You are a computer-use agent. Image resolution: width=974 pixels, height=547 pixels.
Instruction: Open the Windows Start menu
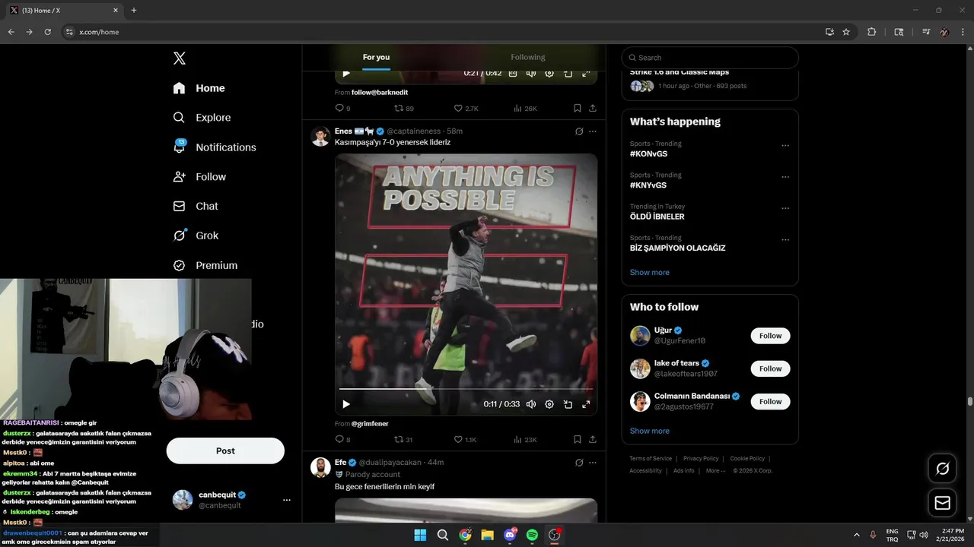(420, 535)
